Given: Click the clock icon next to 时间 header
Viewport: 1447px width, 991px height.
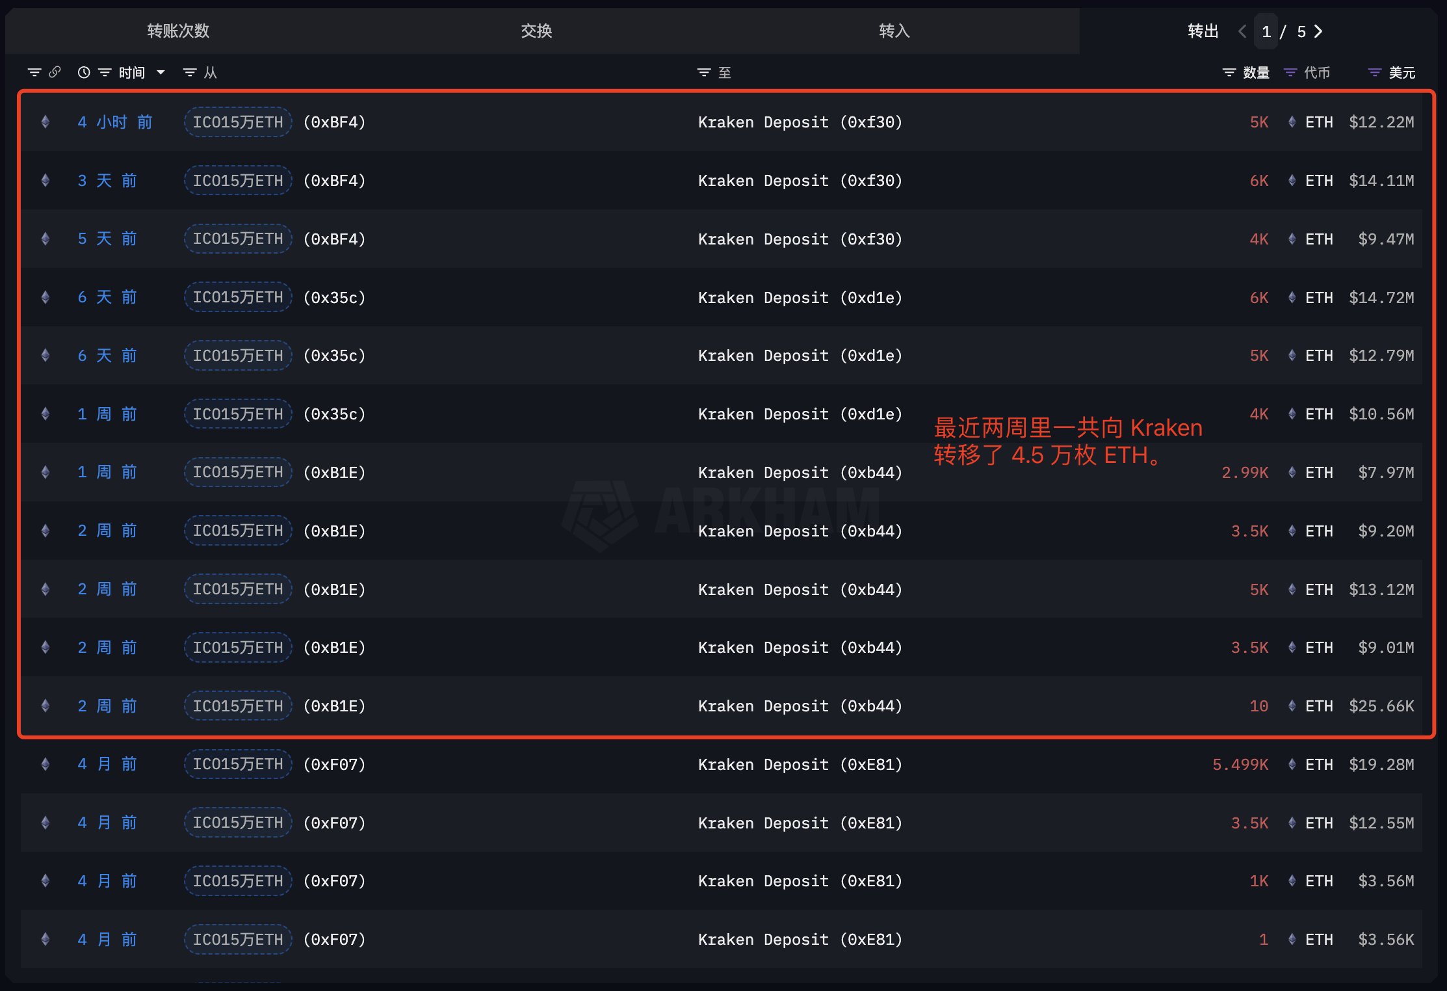Looking at the screenshot, I should tap(83, 72).
